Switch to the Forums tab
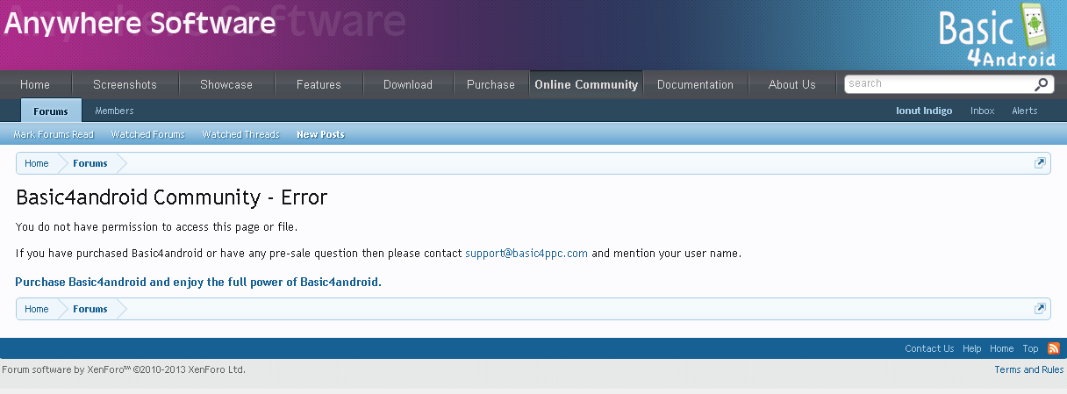Viewport: 1067px width, 394px height. [51, 111]
